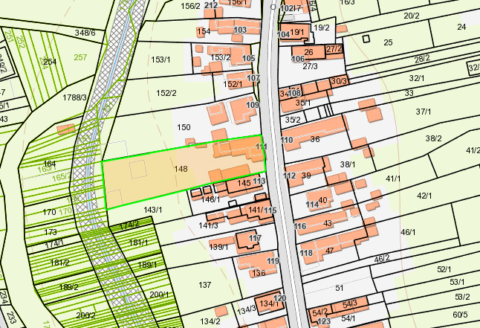Click parcel 36 east of road
This screenshot has width=480, height=328.
click(315, 139)
